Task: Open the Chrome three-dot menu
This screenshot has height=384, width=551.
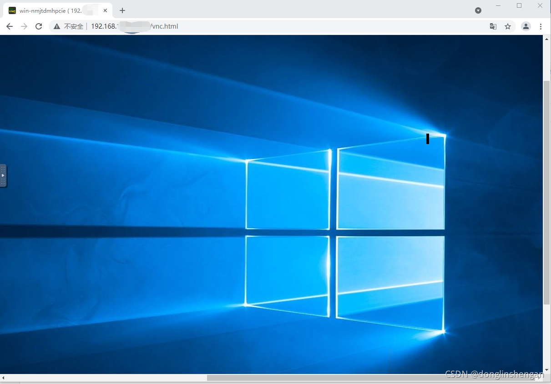Action: [x=541, y=26]
